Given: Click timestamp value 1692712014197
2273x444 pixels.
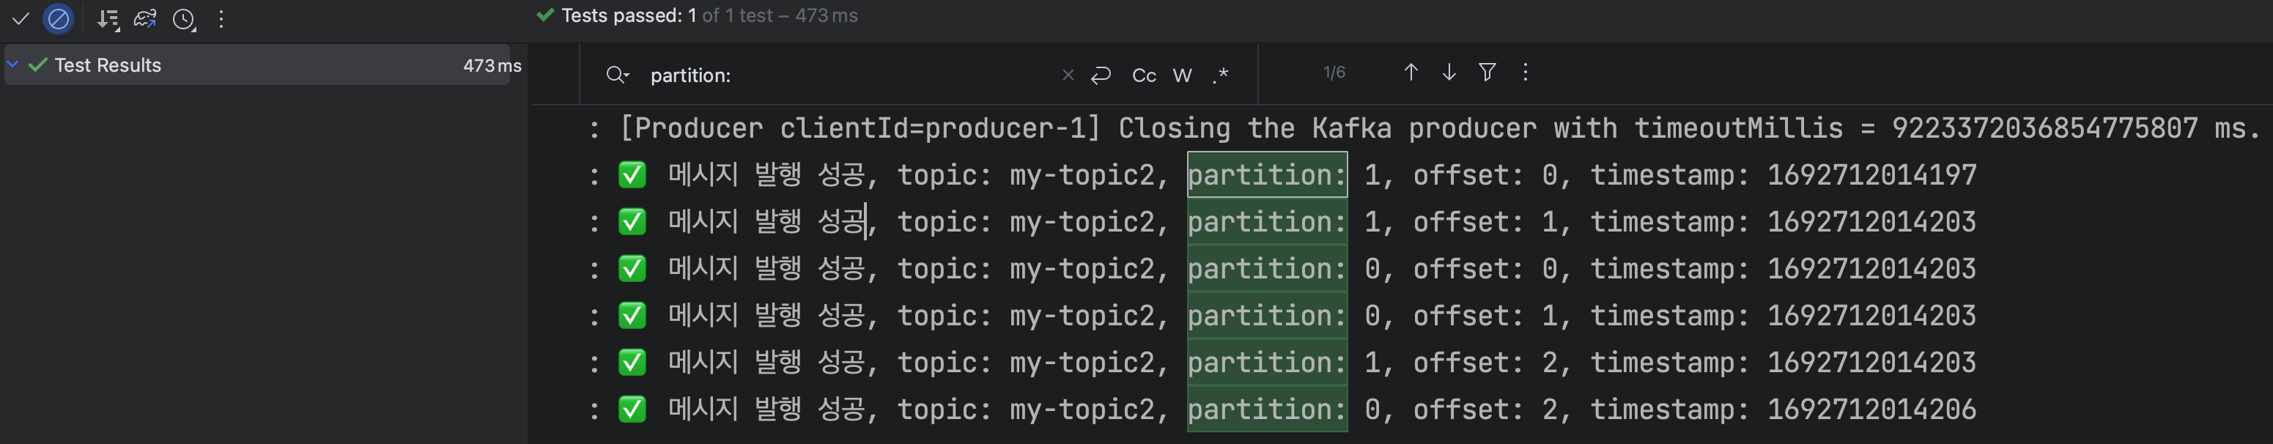Looking at the screenshot, I should pyautogui.click(x=1871, y=176).
